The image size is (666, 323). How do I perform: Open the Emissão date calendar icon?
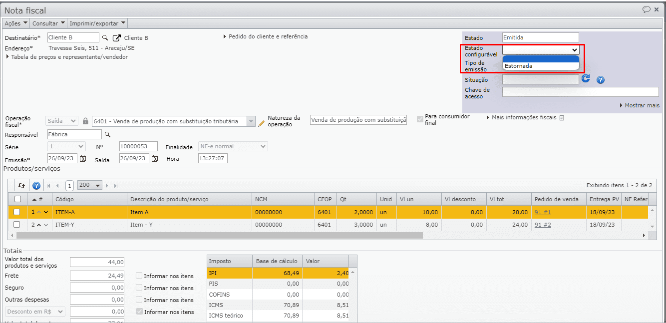(x=83, y=159)
